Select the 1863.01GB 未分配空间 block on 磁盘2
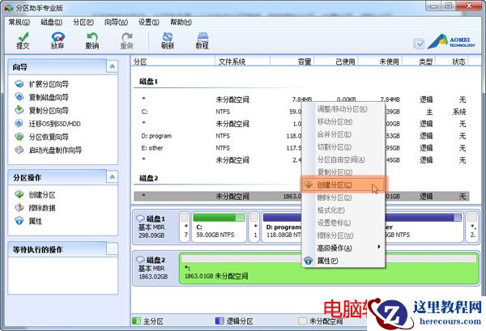The image size is (486, 331). (x=329, y=269)
